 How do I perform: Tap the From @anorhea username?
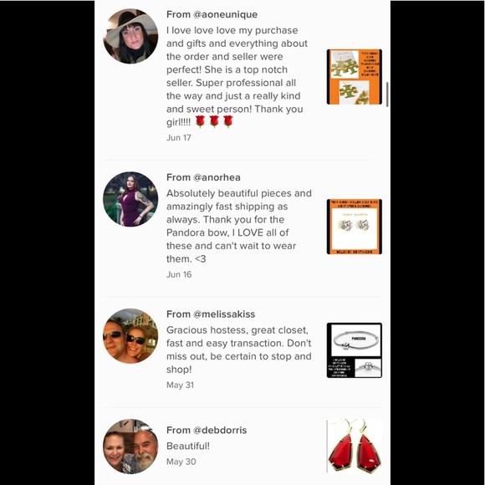[x=203, y=177]
